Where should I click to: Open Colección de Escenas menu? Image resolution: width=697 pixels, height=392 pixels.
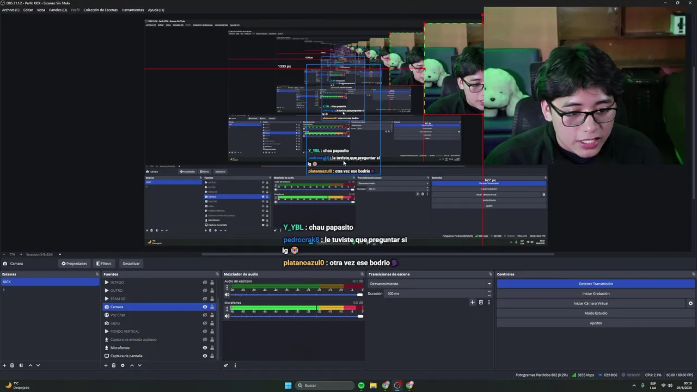(100, 10)
